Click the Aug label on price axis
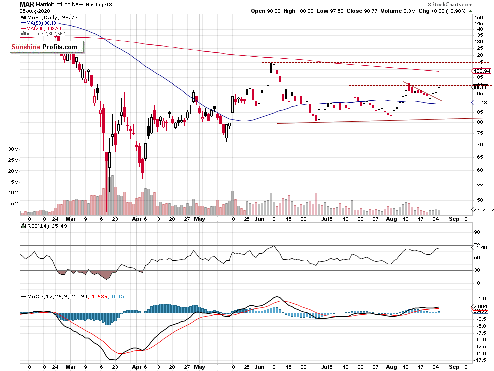494x371 pixels. tap(391, 219)
